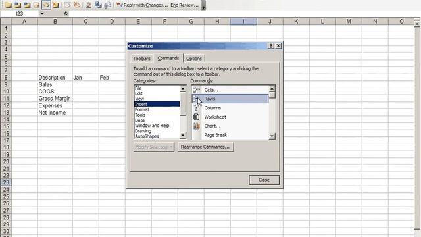Click the Select All corner of the sheet

tap(6, 22)
